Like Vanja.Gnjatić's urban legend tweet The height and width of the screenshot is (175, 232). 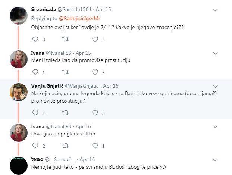tap(95, 113)
